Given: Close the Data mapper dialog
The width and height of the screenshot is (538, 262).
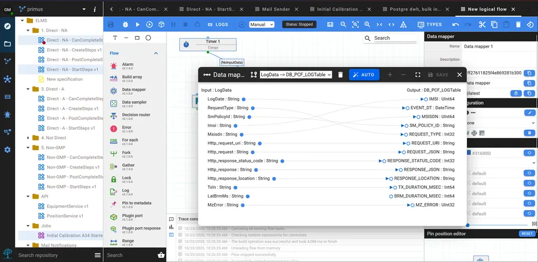Looking at the screenshot, I should [x=460, y=75].
